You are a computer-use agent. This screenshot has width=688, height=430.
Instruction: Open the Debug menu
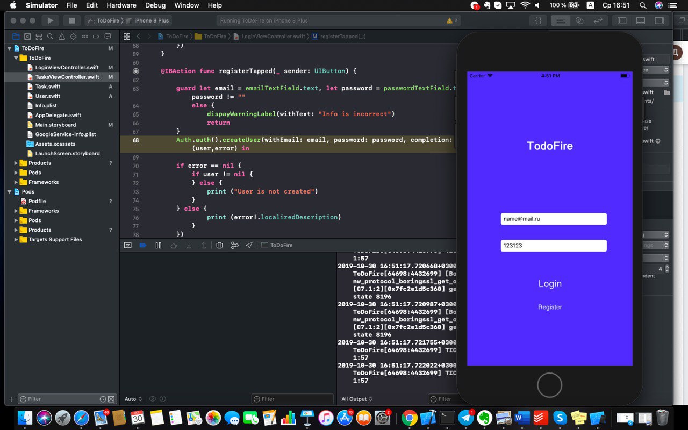click(x=155, y=5)
